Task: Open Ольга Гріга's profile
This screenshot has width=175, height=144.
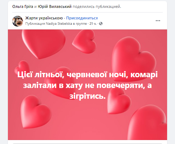Action: (x=23, y=6)
